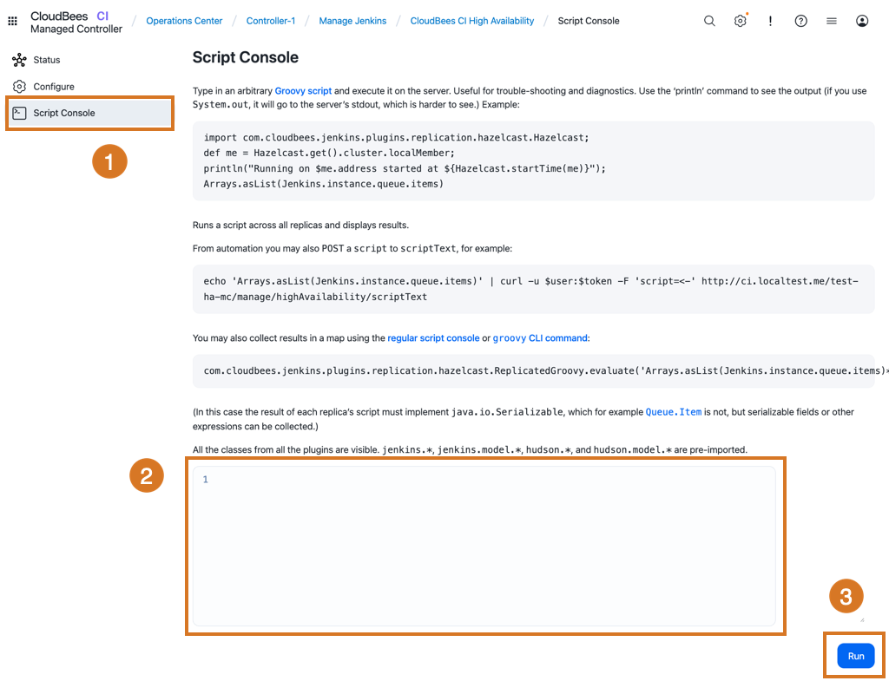Click the exclamation alert icon
Viewport: 889px width, 694px height.
pyautogui.click(x=770, y=21)
